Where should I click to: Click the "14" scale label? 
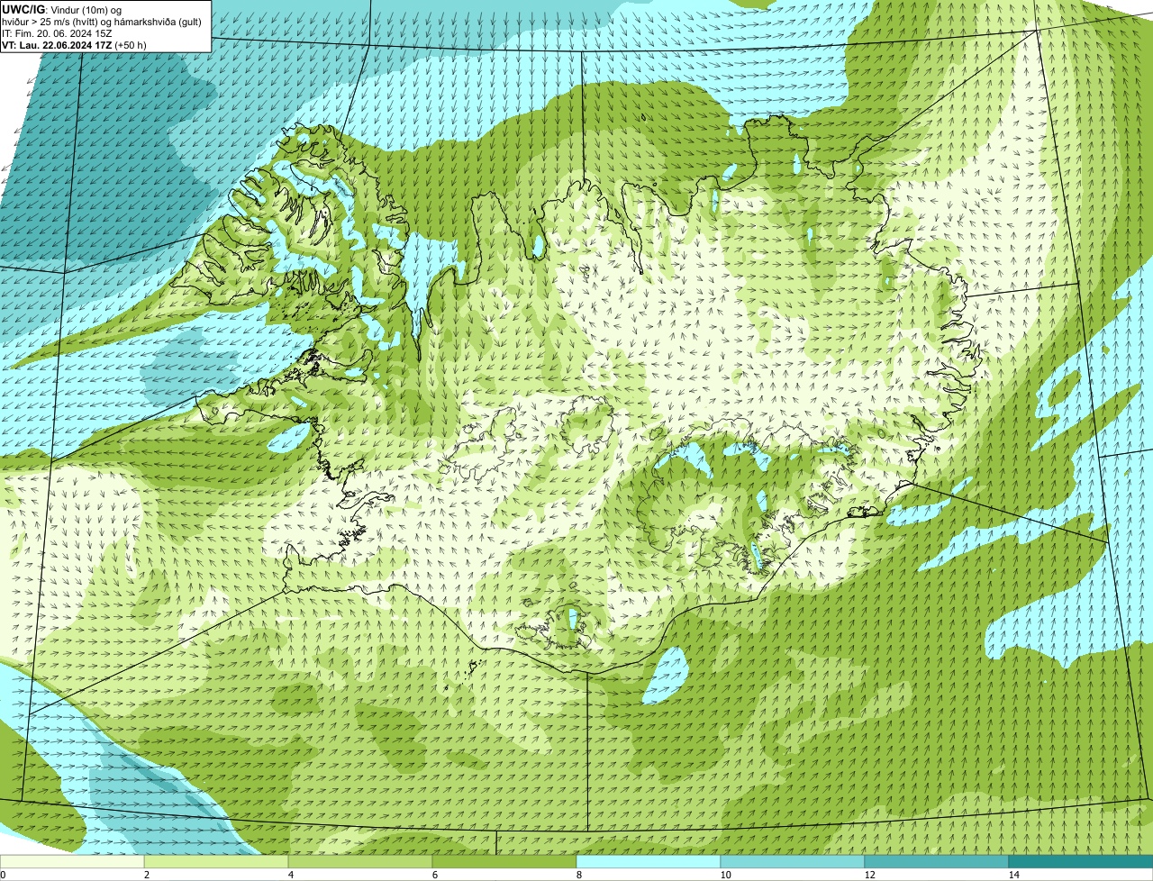1013,875
